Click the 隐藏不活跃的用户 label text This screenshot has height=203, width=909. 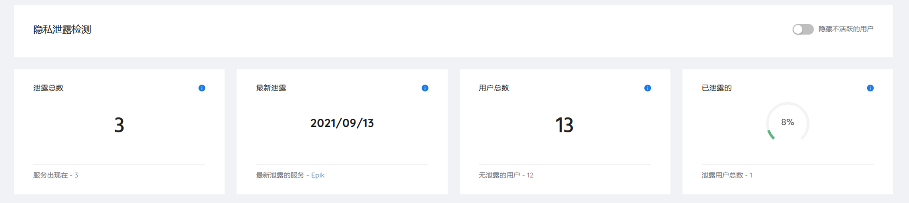[846, 29]
